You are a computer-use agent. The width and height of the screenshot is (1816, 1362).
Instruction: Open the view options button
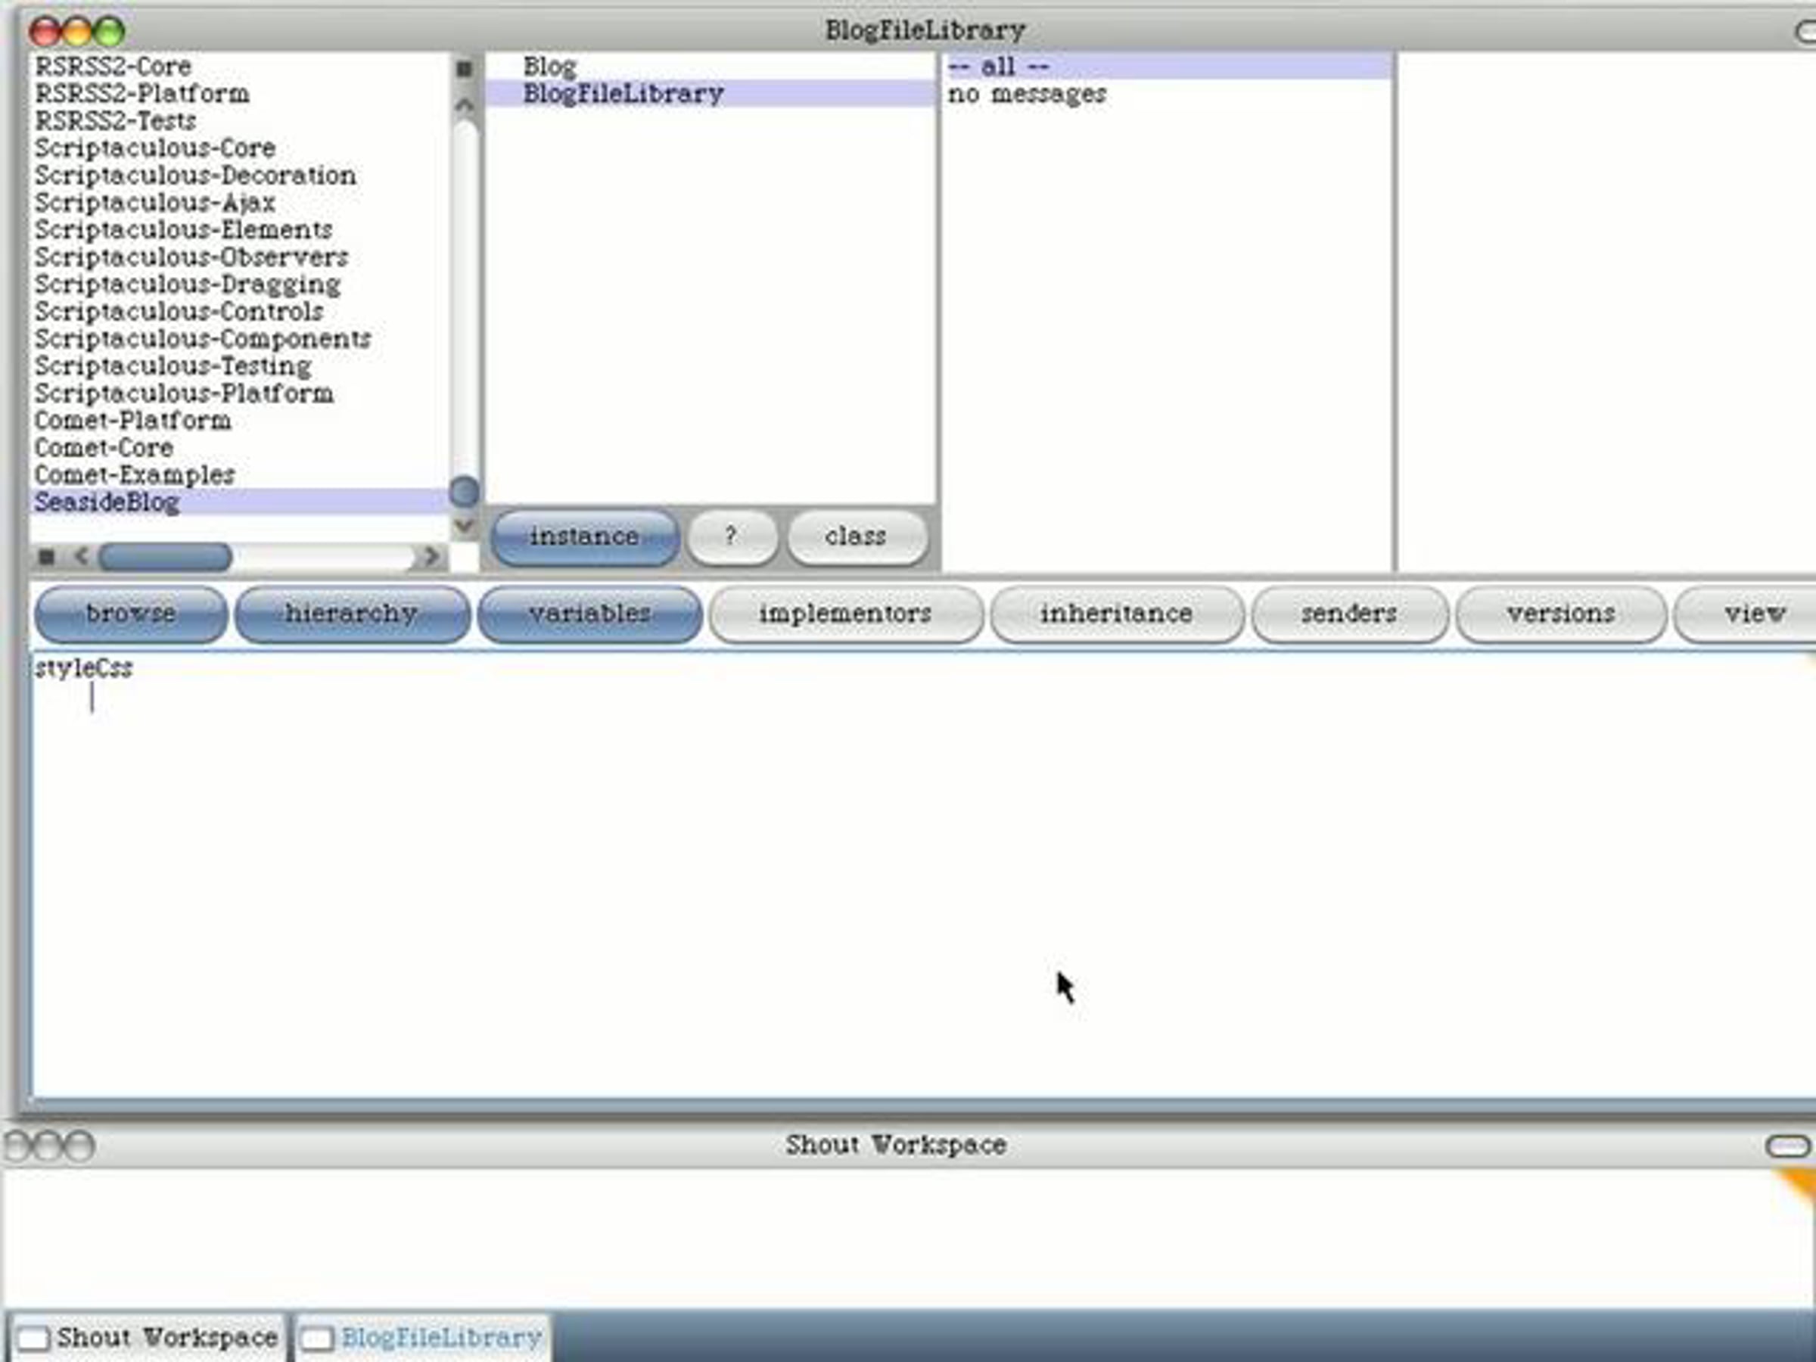click(1754, 613)
